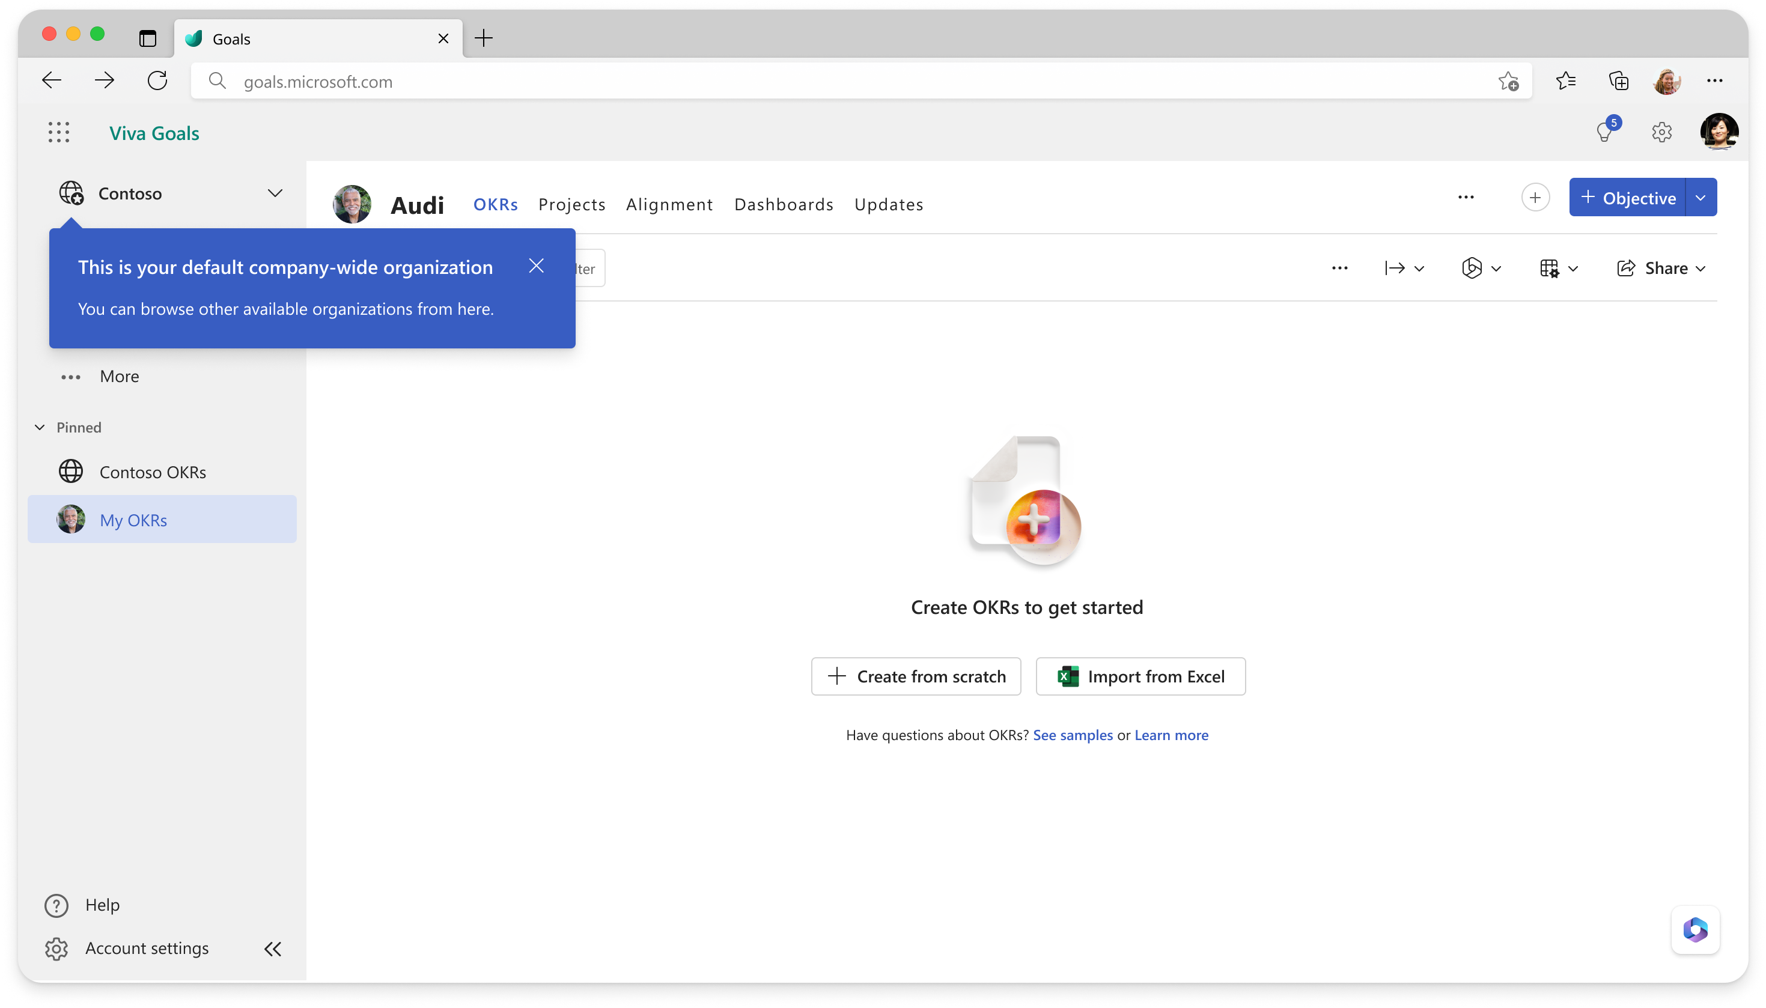
Task: Expand the Objective button dropdown arrow
Action: [1701, 198]
